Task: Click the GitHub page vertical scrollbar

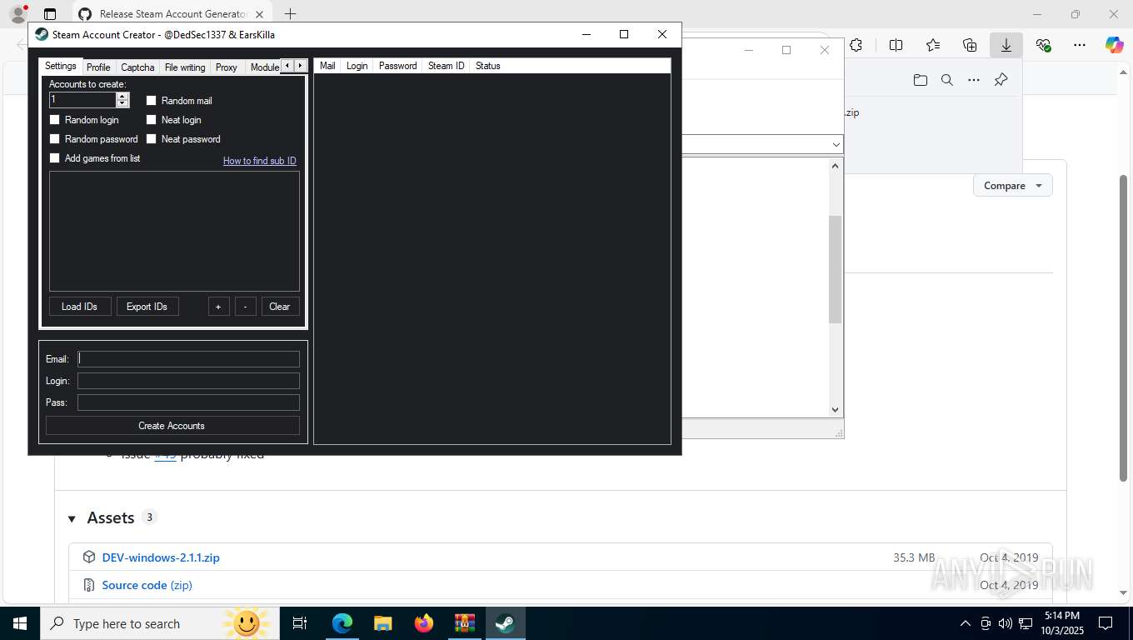Action: [1123, 327]
